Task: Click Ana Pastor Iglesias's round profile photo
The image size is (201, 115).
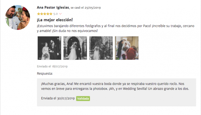Action: click(x=18, y=17)
